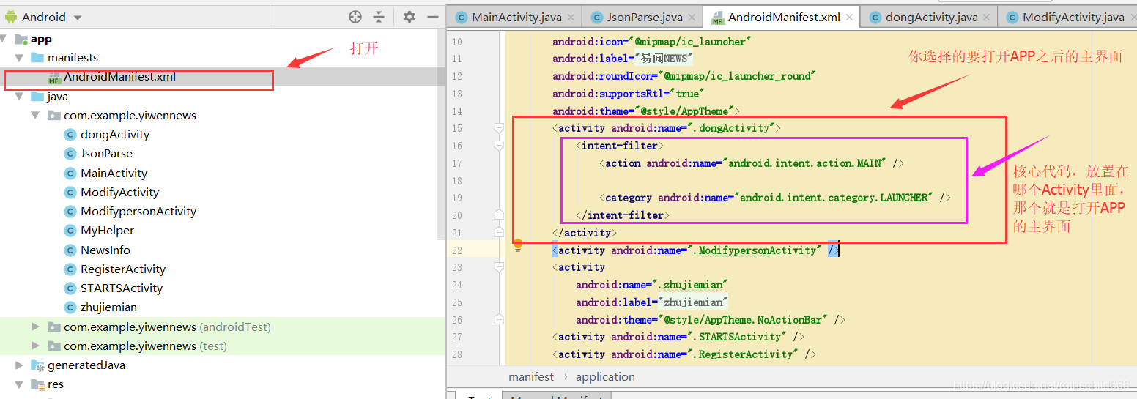The width and height of the screenshot is (1137, 399).
Task: Click the .RegisterActivity attribute value
Action: tap(744, 354)
